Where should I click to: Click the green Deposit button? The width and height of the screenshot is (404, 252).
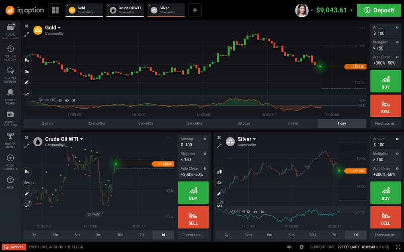pos(379,10)
